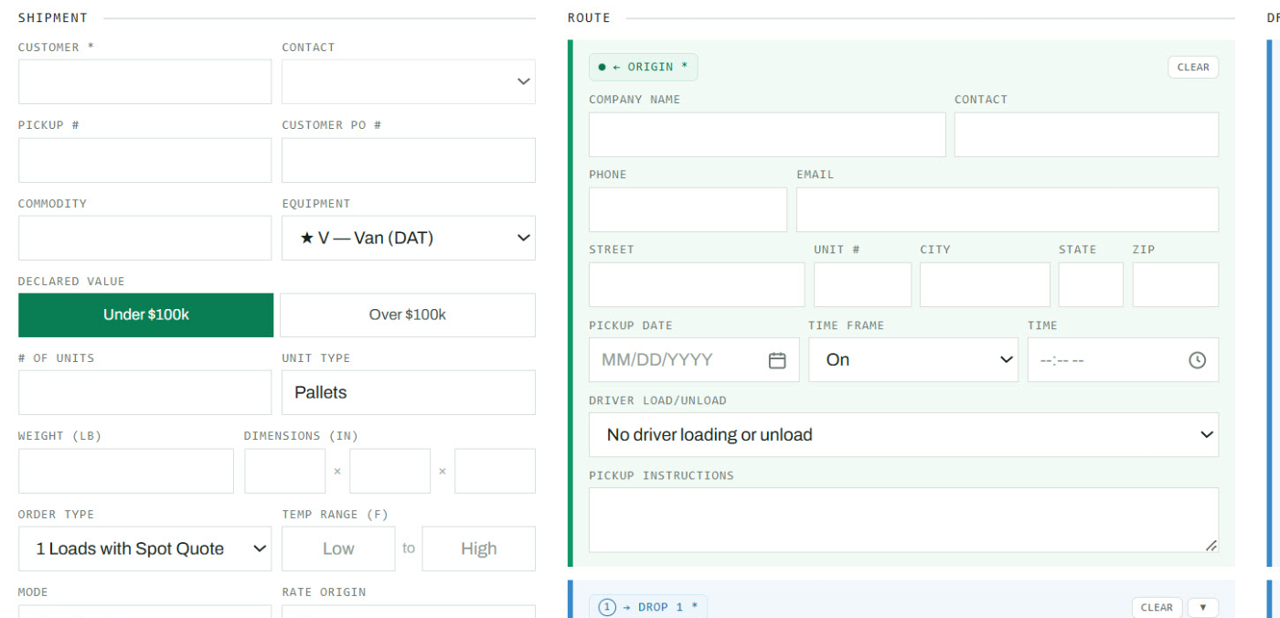Viewport: 1280px width, 618px height.
Task: Open the Equipment dropdown showing Van (DAT)
Action: pyautogui.click(x=409, y=238)
